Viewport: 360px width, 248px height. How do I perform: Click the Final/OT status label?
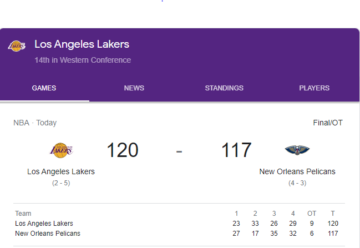tap(328, 123)
